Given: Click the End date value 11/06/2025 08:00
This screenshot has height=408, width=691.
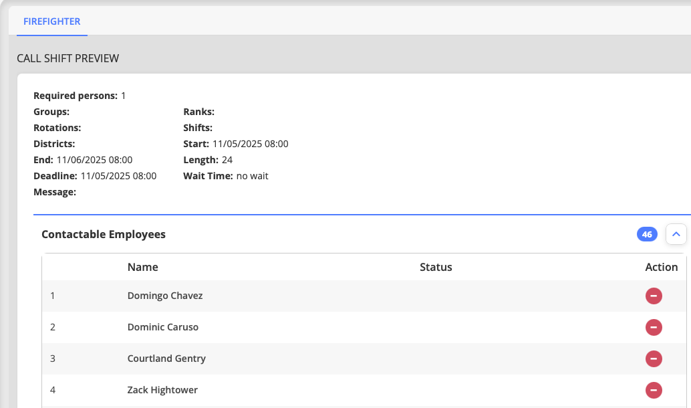Looking at the screenshot, I should (x=94, y=160).
